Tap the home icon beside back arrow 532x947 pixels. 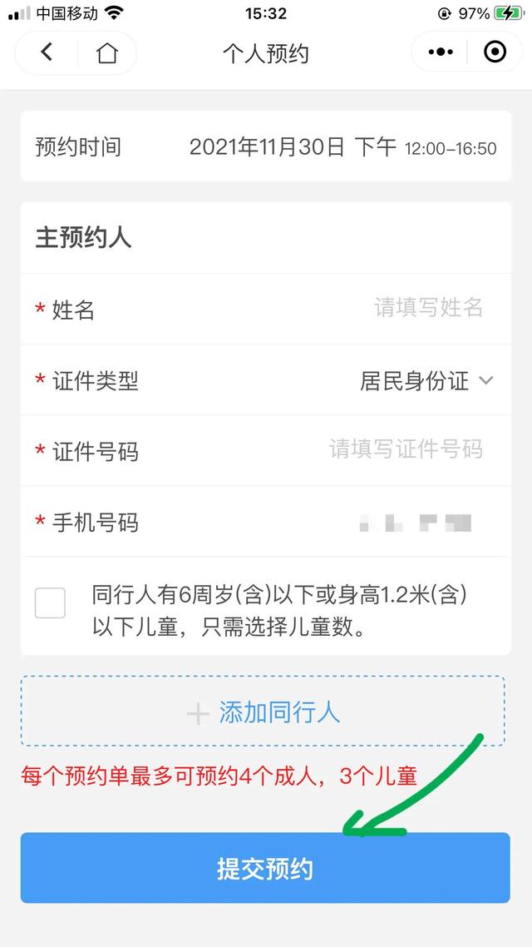[x=105, y=52]
